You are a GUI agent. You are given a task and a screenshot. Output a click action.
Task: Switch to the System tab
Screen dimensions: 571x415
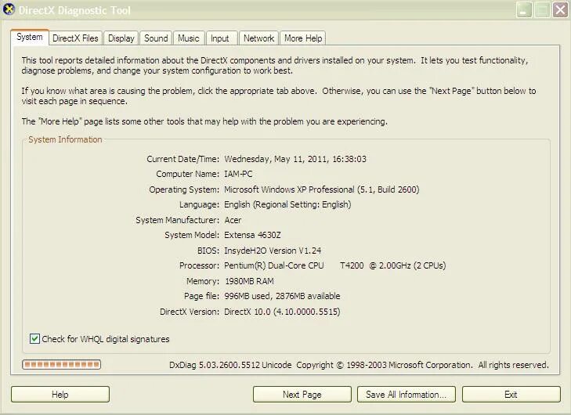click(x=30, y=37)
